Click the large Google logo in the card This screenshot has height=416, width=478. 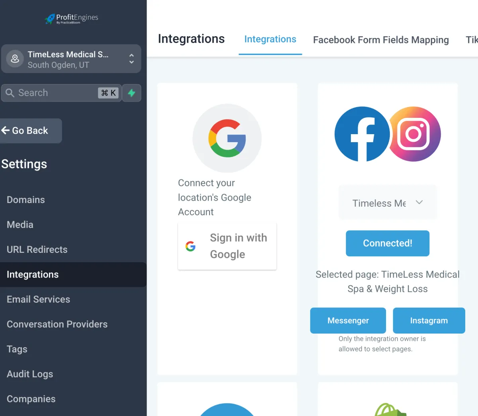click(227, 138)
